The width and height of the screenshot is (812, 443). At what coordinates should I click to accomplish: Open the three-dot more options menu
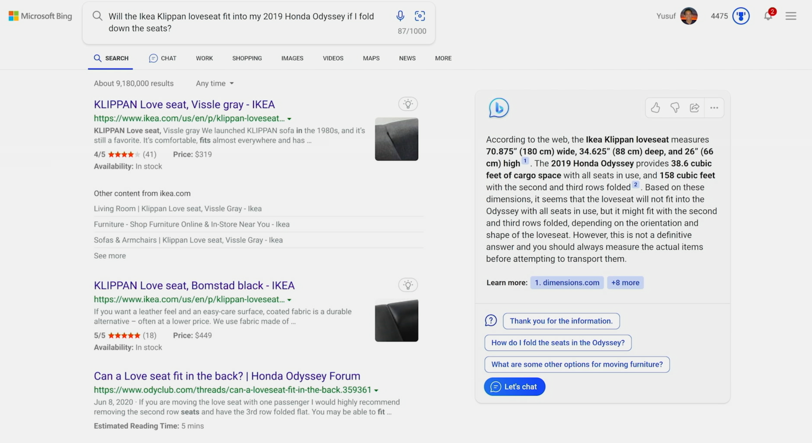[714, 108]
